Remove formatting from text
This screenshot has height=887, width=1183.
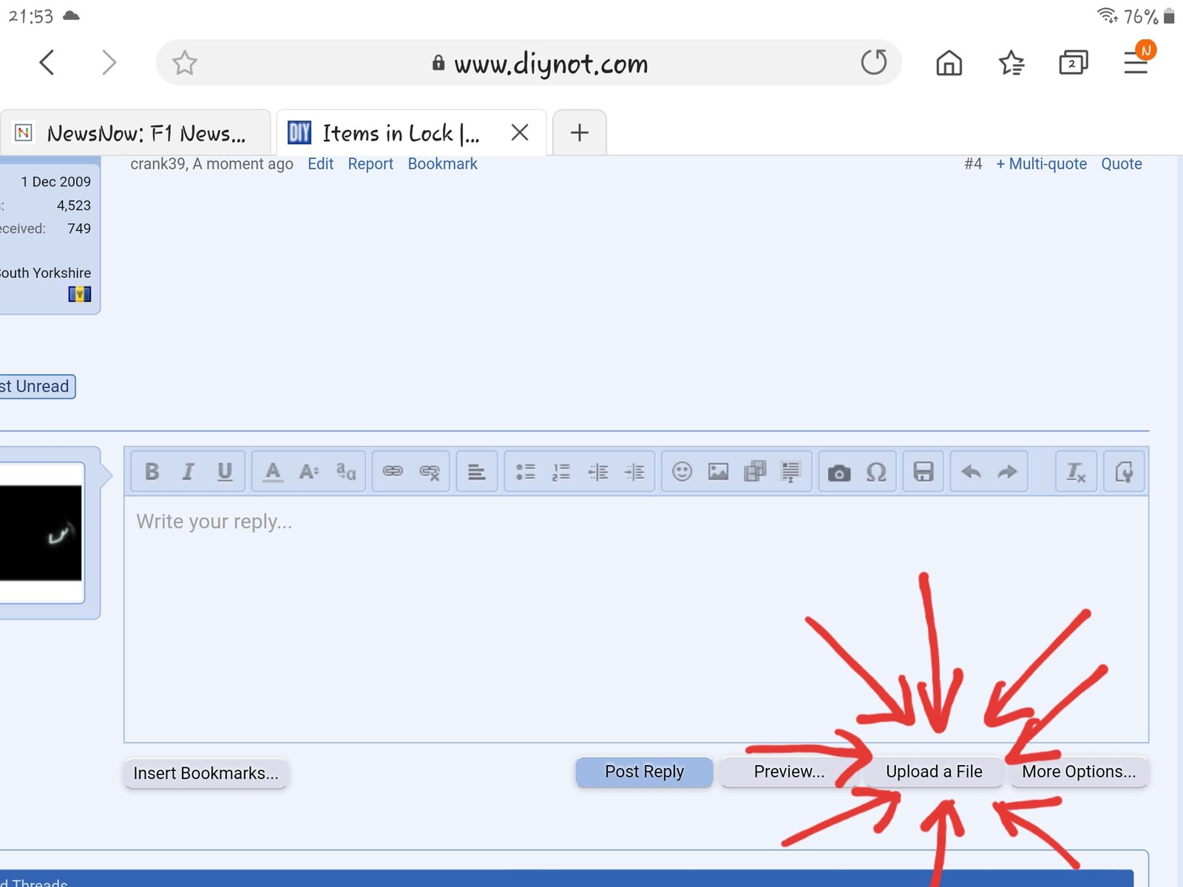[1076, 472]
